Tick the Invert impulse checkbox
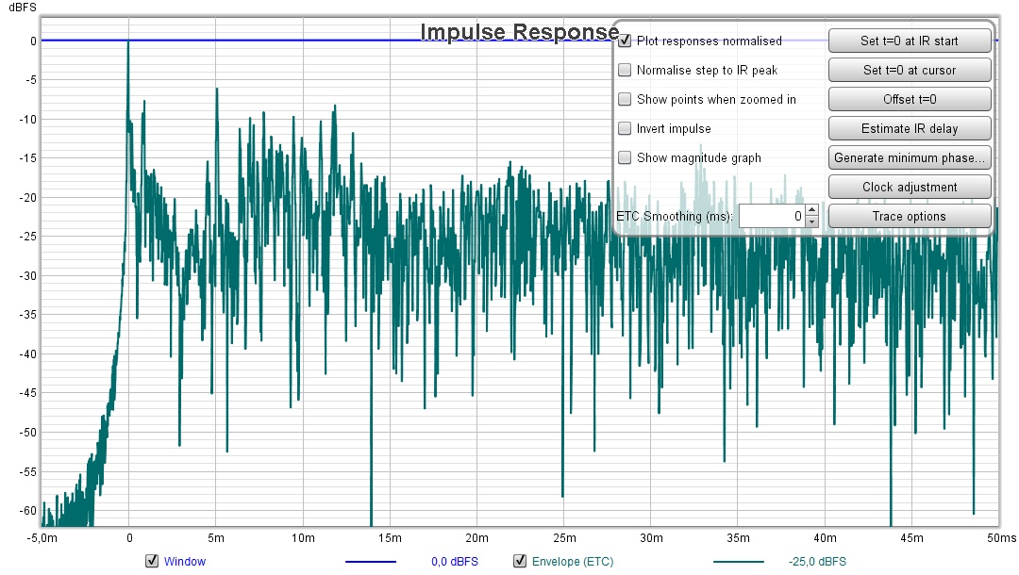This screenshot has height=575, width=1019. point(625,128)
